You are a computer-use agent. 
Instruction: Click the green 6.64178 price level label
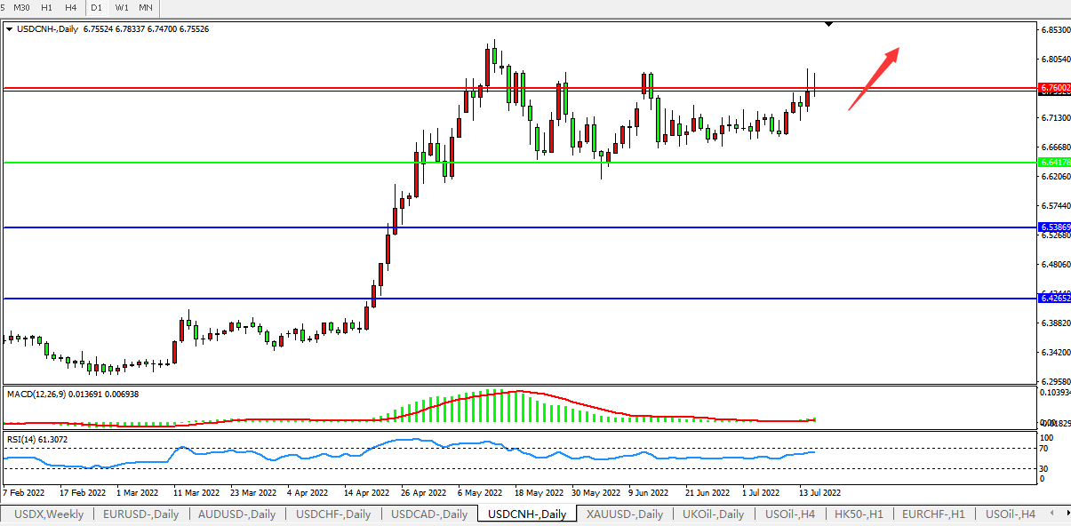(x=1054, y=163)
